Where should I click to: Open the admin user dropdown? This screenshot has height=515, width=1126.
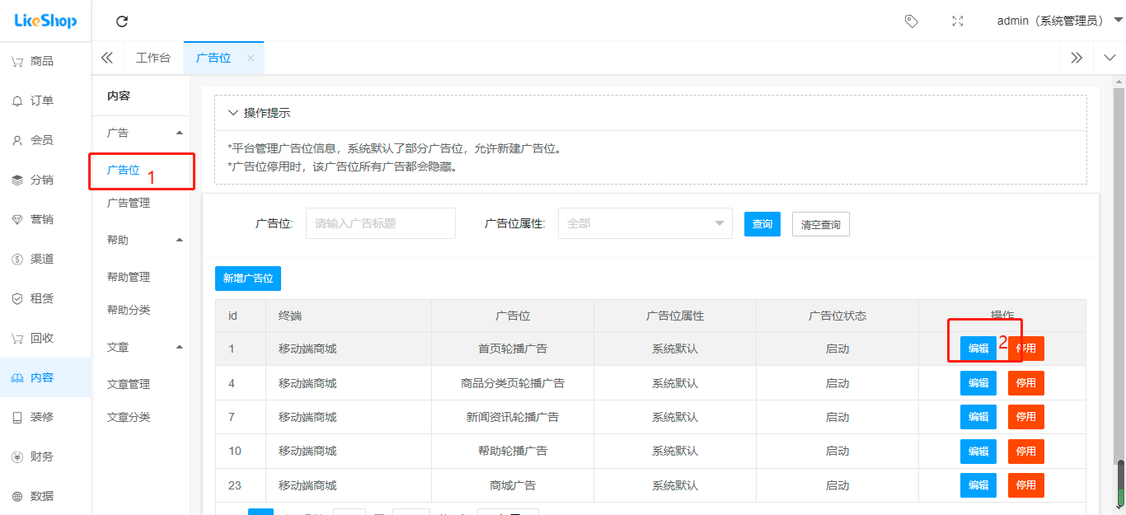coord(1060,21)
